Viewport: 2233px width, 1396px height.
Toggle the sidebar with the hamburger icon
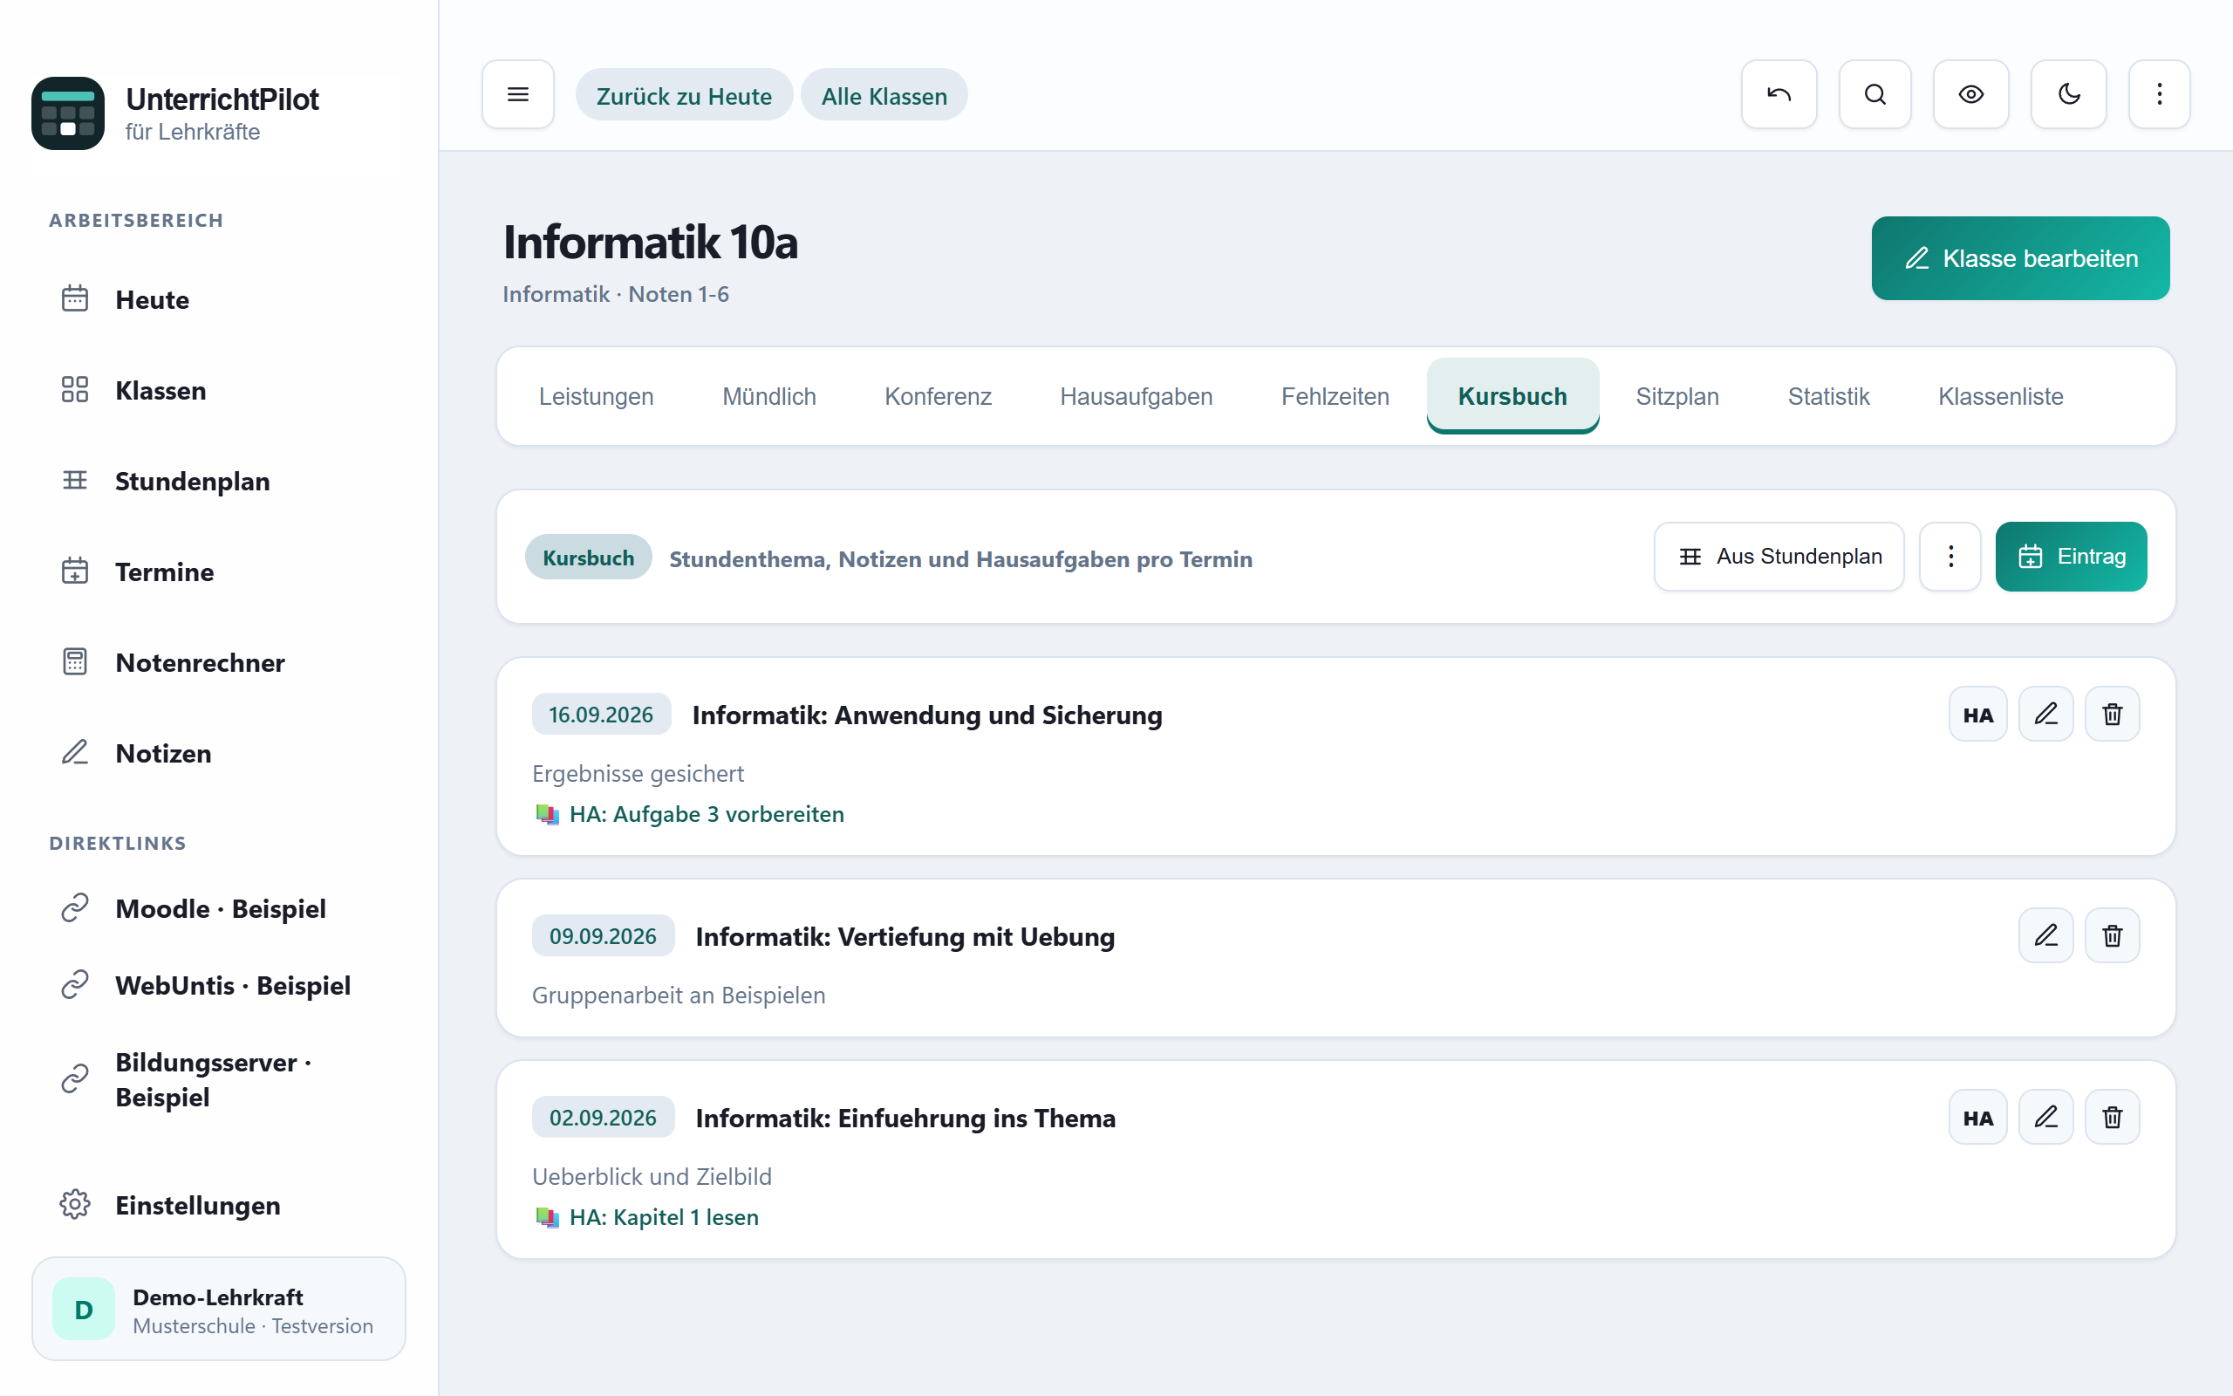pos(517,94)
